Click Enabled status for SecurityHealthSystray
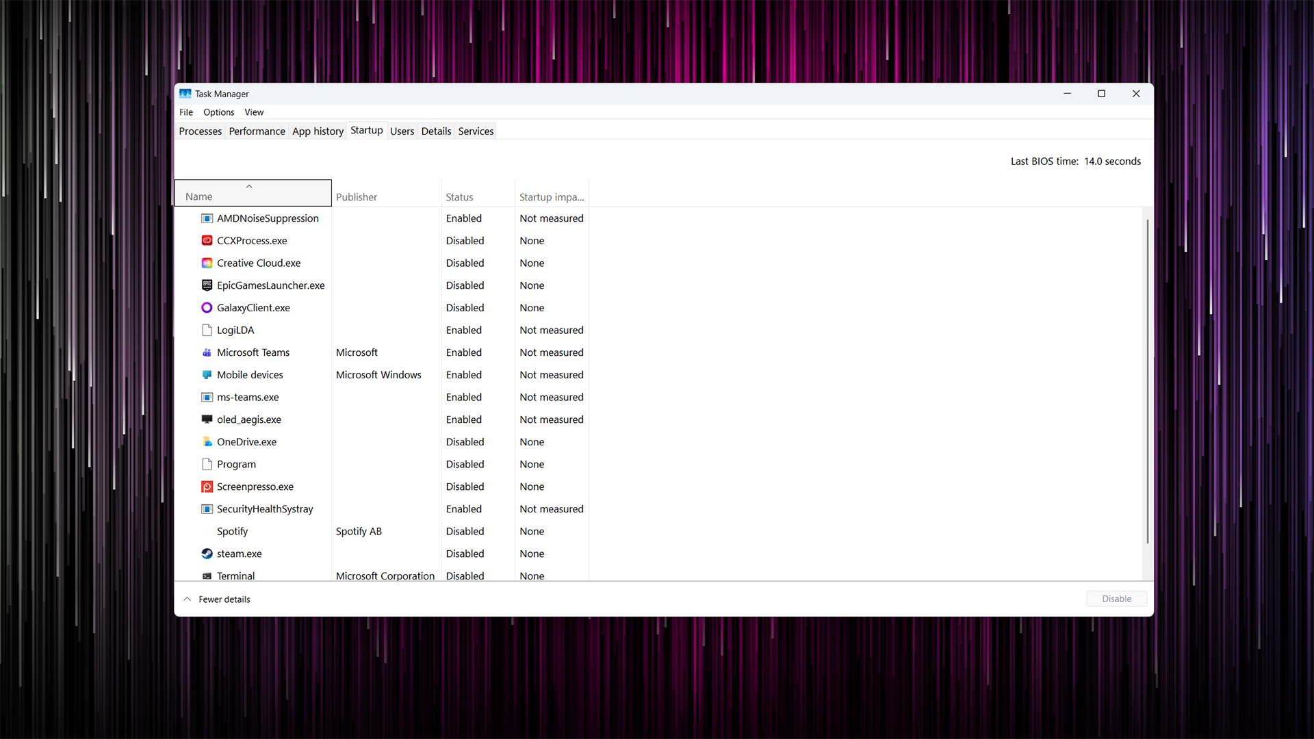The image size is (1314, 739). click(x=464, y=509)
